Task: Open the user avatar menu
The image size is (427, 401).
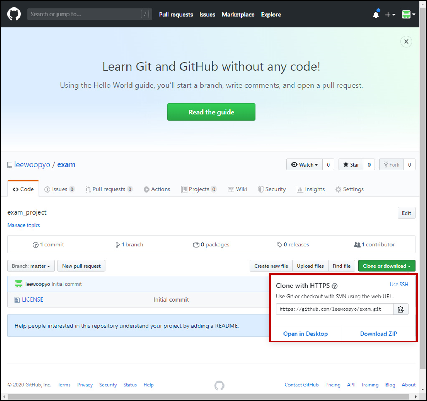Action: coord(409,15)
